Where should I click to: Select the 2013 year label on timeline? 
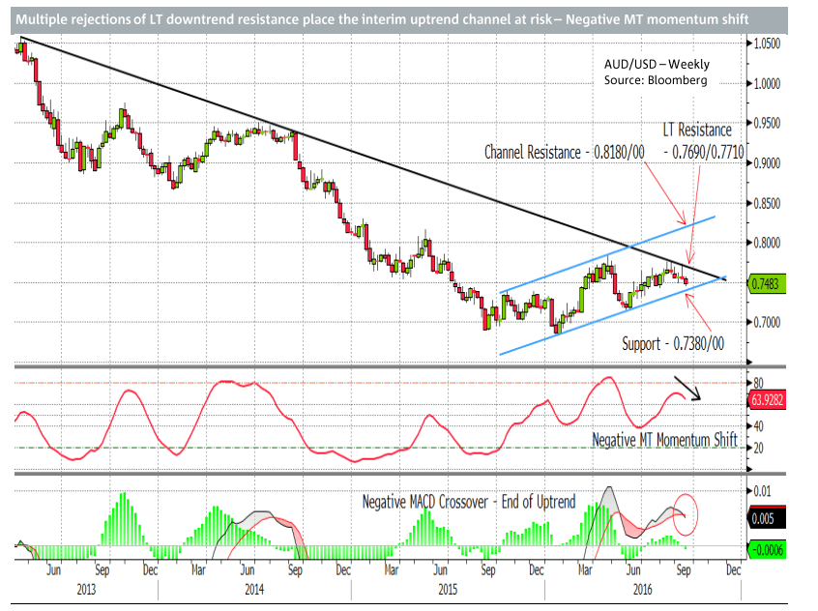pyautogui.click(x=87, y=587)
